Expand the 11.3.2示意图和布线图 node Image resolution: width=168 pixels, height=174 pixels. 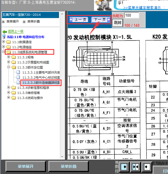(x=8, y=62)
